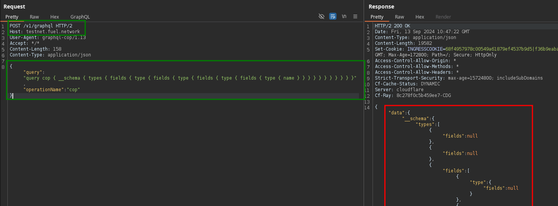Toggle the blue word wrap icon
Screen dimensions: 558x206
point(333,16)
